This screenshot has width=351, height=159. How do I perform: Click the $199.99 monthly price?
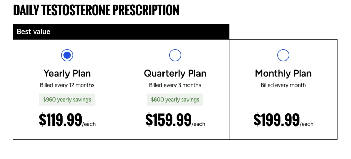[276, 120]
